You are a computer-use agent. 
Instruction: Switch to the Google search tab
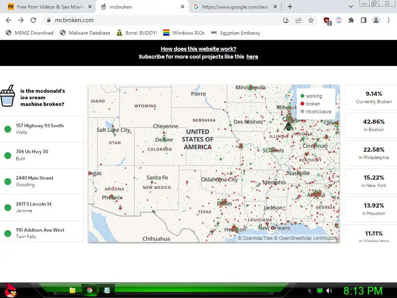235,7
